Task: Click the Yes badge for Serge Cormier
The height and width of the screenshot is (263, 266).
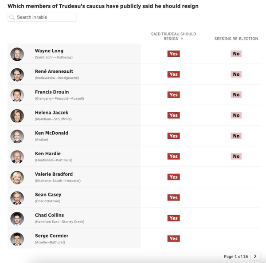Action: (173, 239)
